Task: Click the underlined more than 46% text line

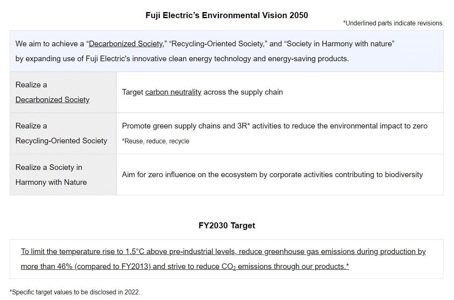Action: [185, 267]
